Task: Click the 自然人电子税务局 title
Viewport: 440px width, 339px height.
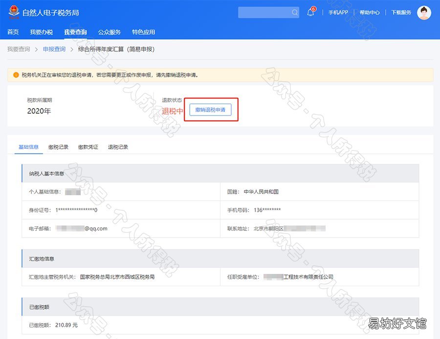Action: tap(51, 13)
